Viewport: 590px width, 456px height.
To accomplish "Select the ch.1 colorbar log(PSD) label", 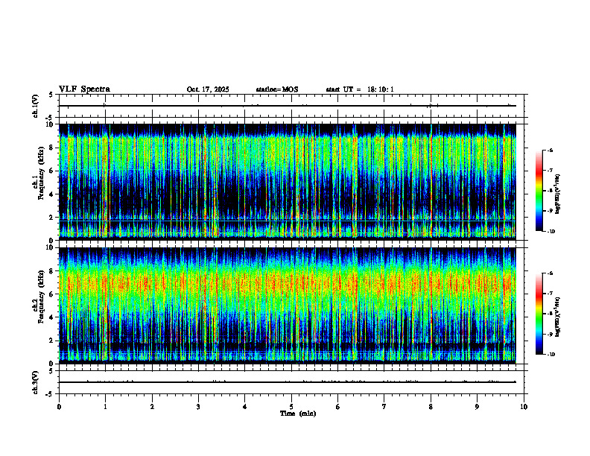I will coord(558,194).
